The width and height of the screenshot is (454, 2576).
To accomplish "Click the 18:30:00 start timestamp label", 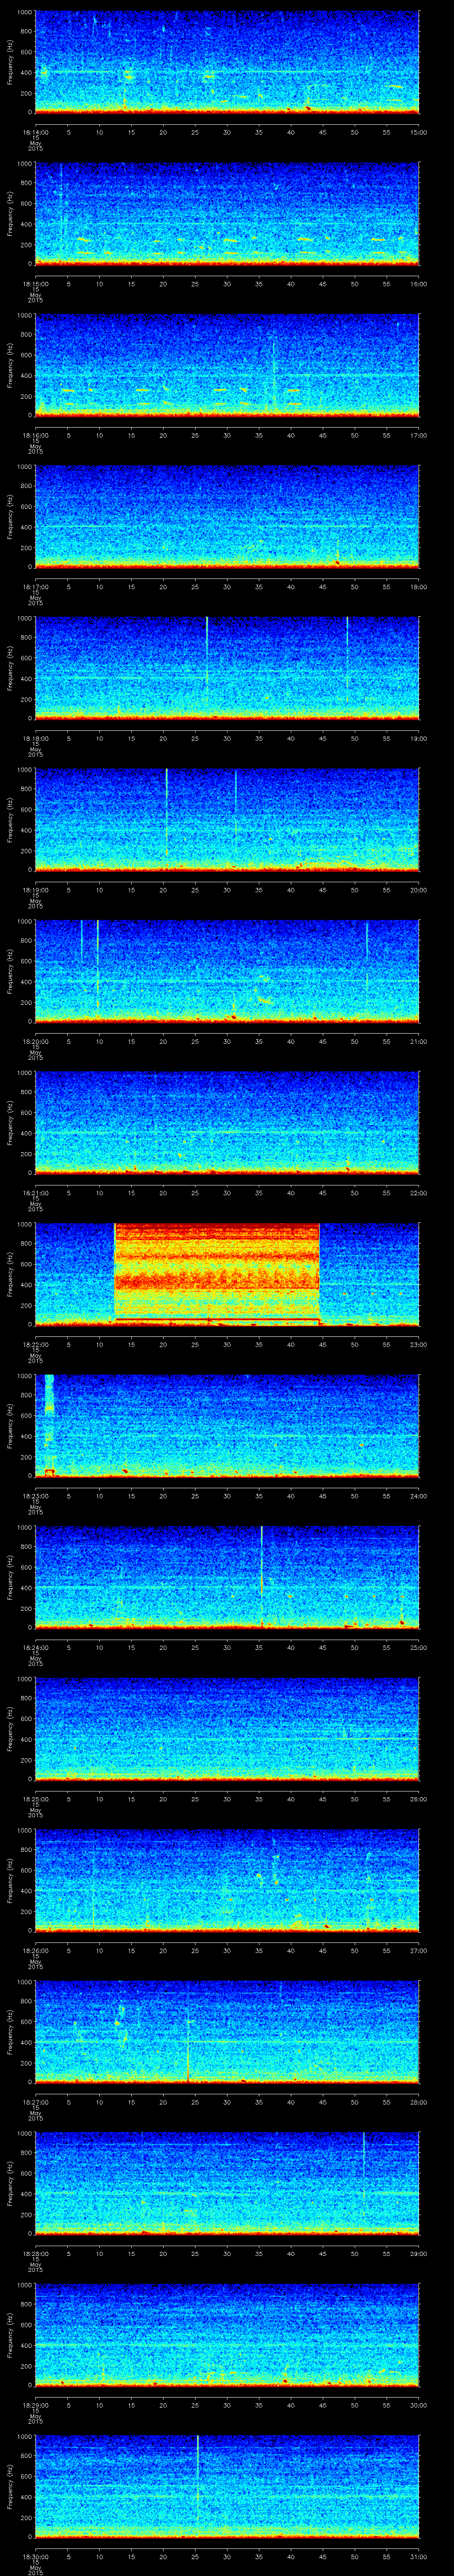I will [35, 2556].
